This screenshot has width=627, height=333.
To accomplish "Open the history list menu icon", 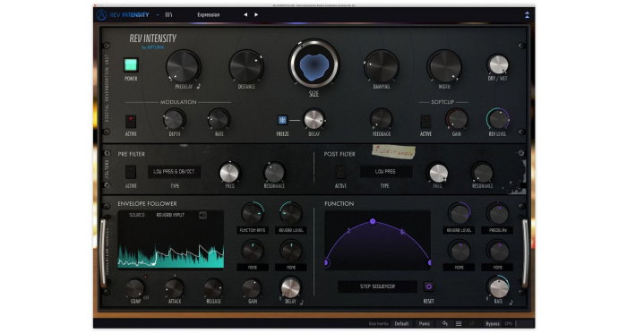I will (459, 323).
